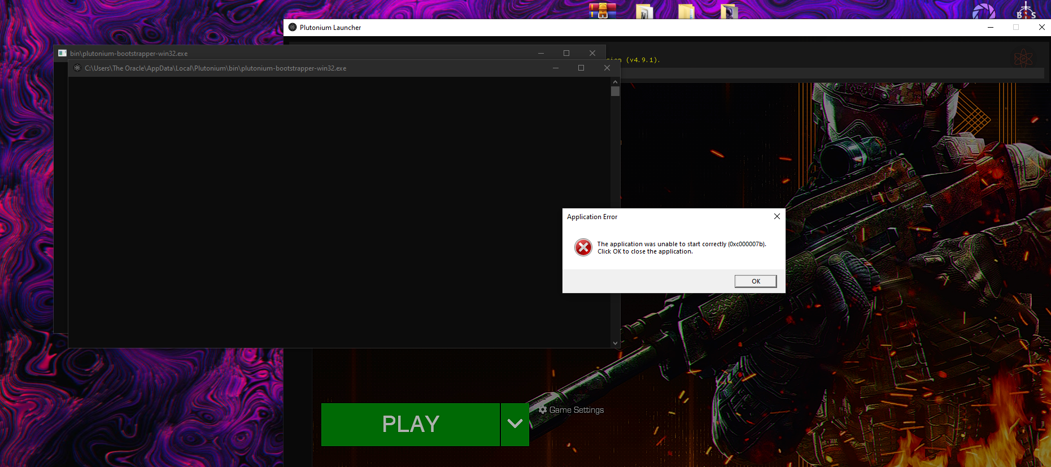The height and width of the screenshot is (467, 1051).
Task: Expand the dropdown arrow beside PLAY
Action: 515,424
